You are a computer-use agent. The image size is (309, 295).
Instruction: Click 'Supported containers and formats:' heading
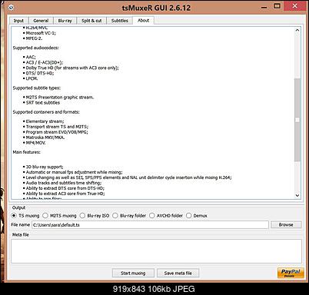point(46,112)
